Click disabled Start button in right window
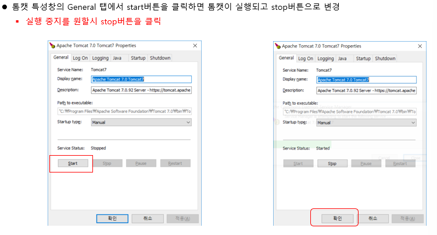437x235 pixels. 298,164
